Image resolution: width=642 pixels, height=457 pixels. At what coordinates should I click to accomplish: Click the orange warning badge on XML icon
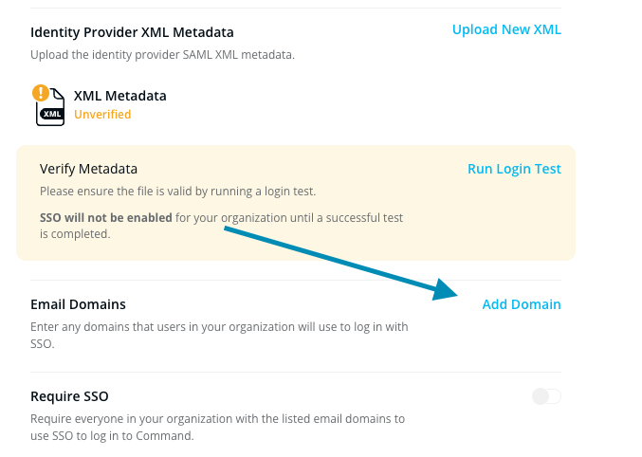[41, 93]
